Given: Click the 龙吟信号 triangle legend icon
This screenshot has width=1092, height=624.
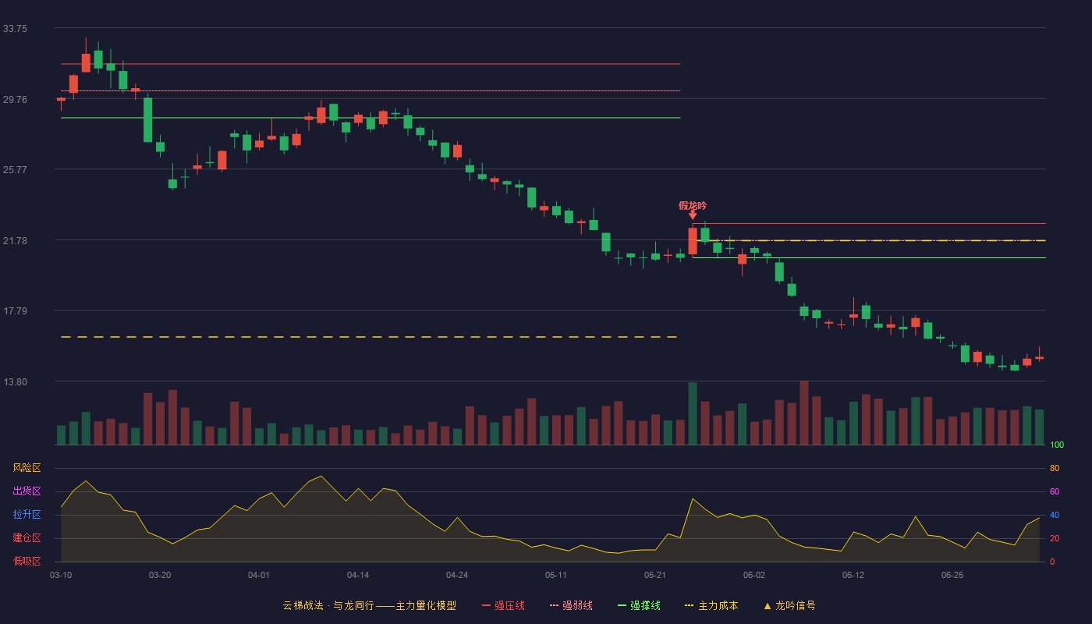Looking at the screenshot, I should coord(768,605).
